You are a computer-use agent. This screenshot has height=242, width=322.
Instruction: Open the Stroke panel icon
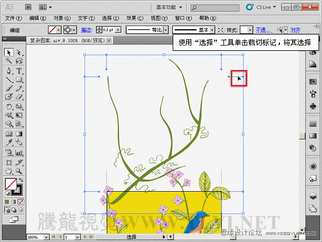pos(313,124)
